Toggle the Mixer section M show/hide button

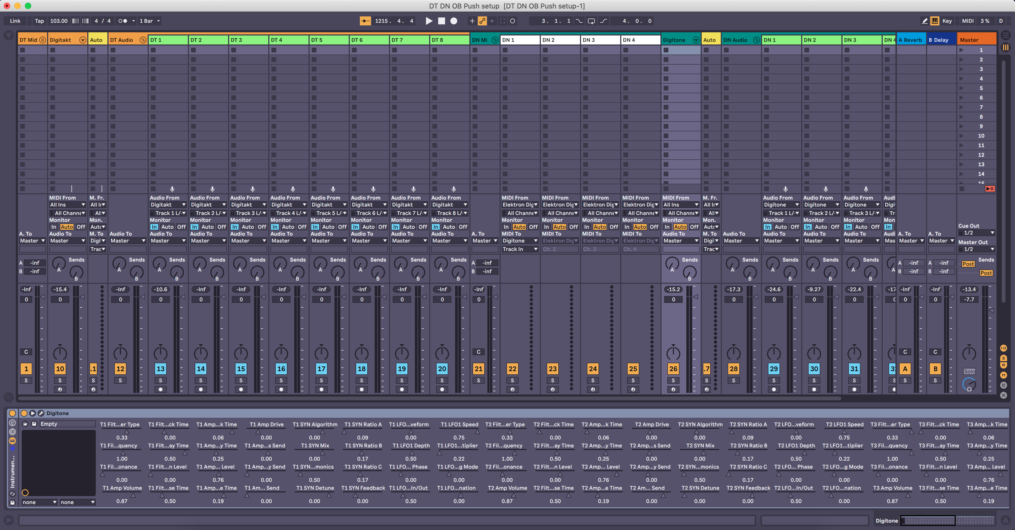[x=1004, y=375]
